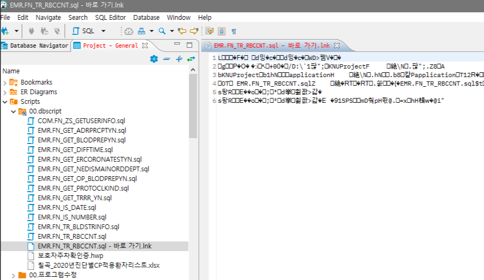Open dropdown next to structure icon
The height and width of the screenshot is (280, 484).
tap(152, 31)
